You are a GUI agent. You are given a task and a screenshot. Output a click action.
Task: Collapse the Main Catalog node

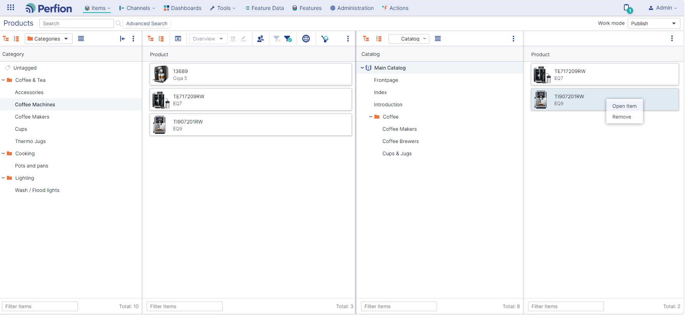pos(363,68)
